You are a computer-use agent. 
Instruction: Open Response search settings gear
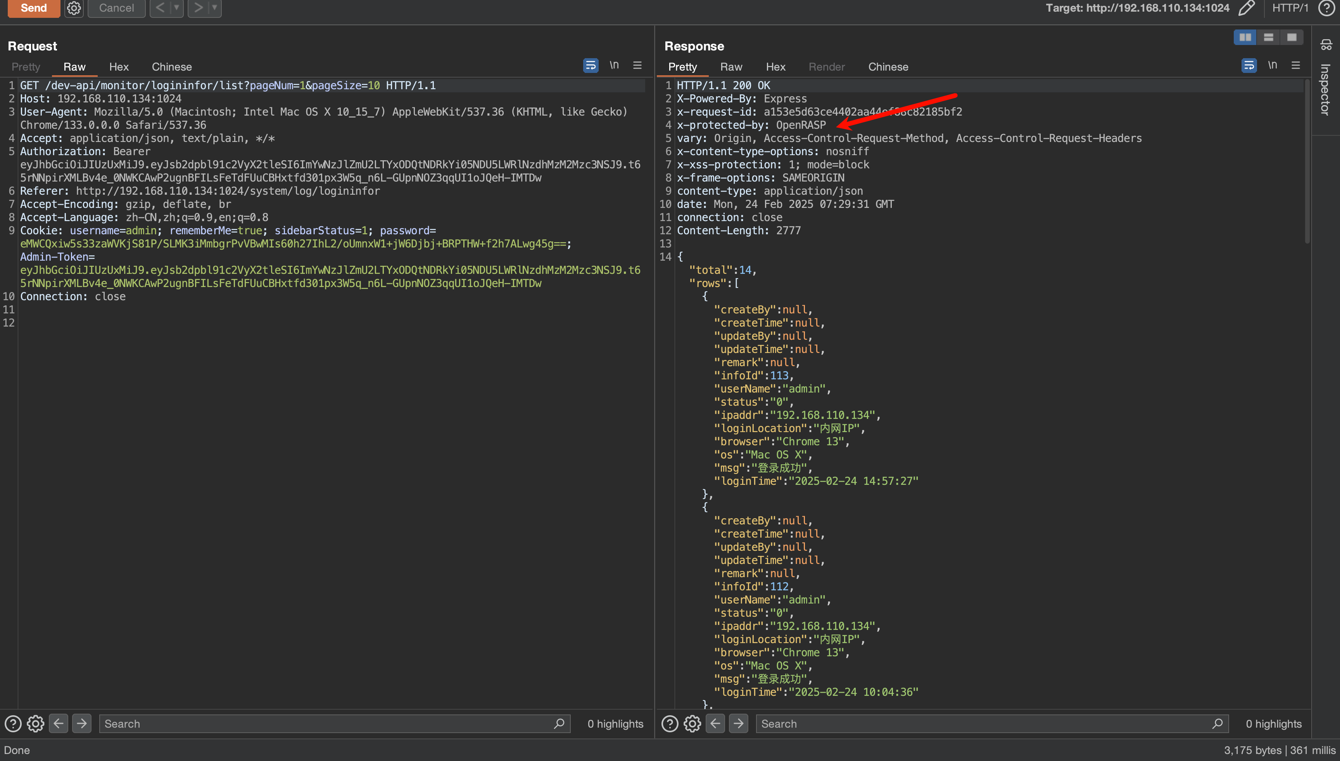tap(692, 724)
